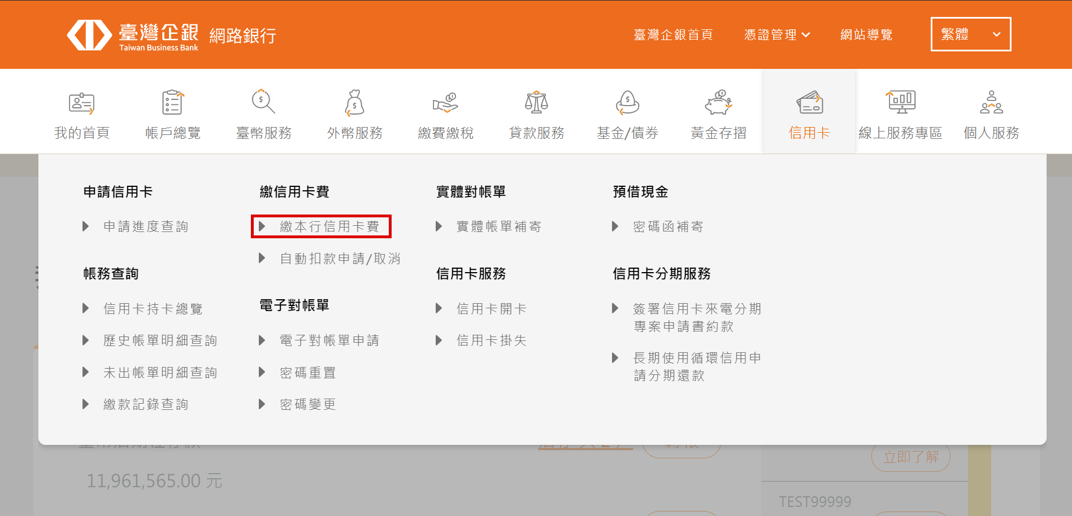Open 帳戶總覽 clipboard icon
1072x516 pixels.
173,102
